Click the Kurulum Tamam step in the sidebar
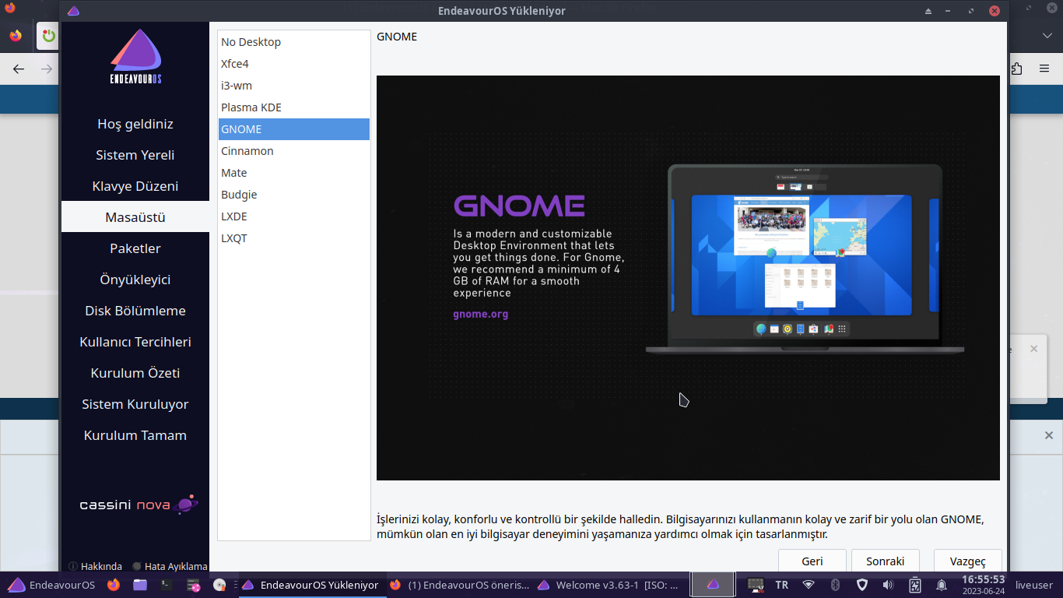 [135, 435]
